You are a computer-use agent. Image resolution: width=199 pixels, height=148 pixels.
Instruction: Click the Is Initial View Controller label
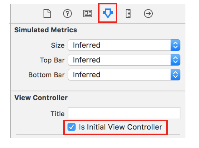[120, 127]
